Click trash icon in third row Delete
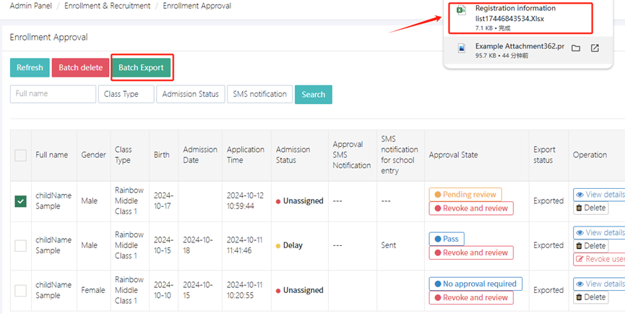 [579, 297]
